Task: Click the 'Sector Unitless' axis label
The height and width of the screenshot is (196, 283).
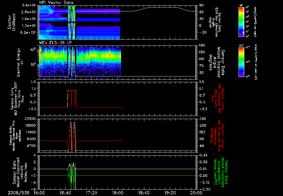Action: click(x=11, y=22)
